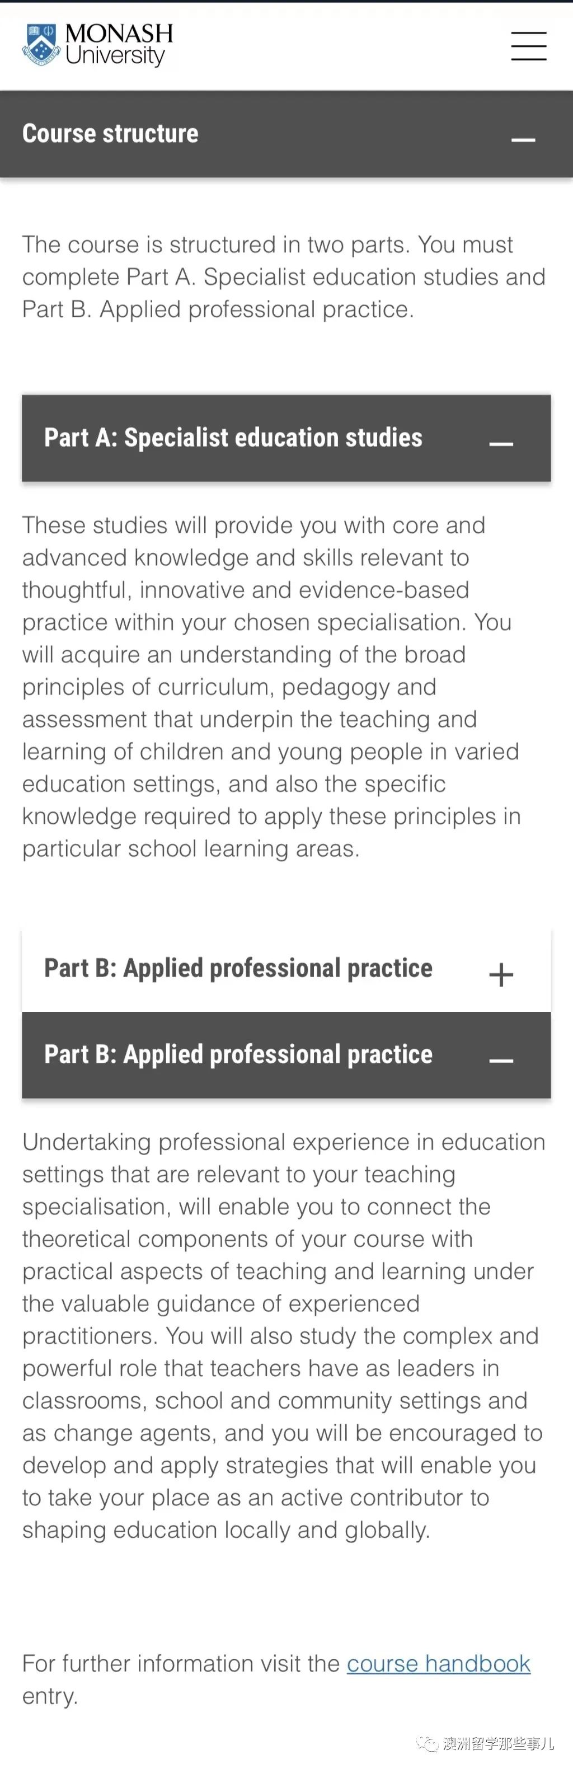The height and width of the screenshot is (1769, 573).
Task: Open the hamburger navigation menu
Action: click(x=528, y=46)
